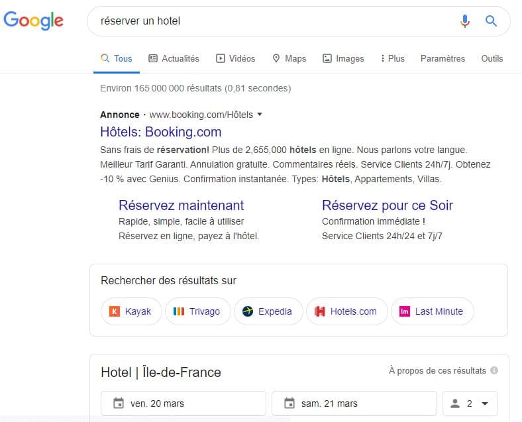Switch to the Images tab
The width and height of the screenshot is (522, 422).
click(x=343, y=58)
